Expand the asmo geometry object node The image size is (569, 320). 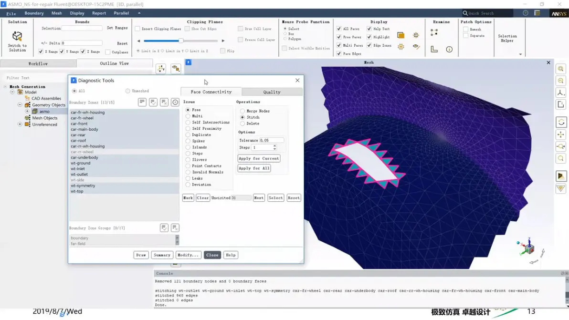(27, 111)
